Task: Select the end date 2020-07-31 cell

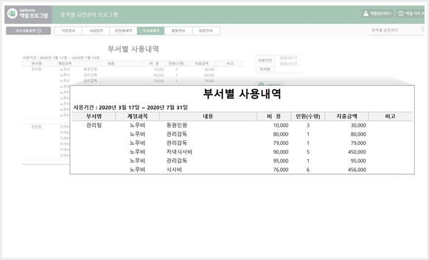Action: [x=288, y=64]
